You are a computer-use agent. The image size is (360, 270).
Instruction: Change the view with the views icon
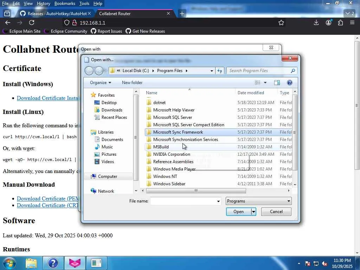pyautogui.click(x=258, y=83)
